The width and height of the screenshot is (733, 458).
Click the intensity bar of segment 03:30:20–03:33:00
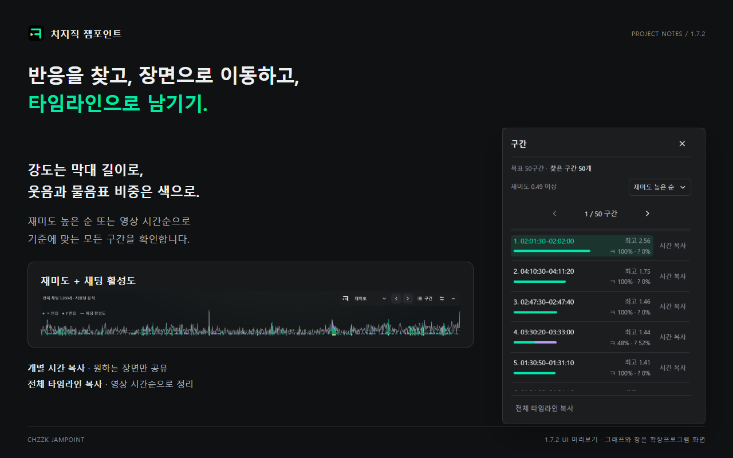[x=535, y=342]
